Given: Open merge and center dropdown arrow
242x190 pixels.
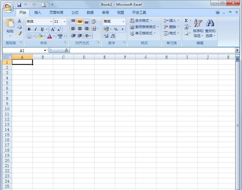Looking at the screenshot, I should (98, 29).
